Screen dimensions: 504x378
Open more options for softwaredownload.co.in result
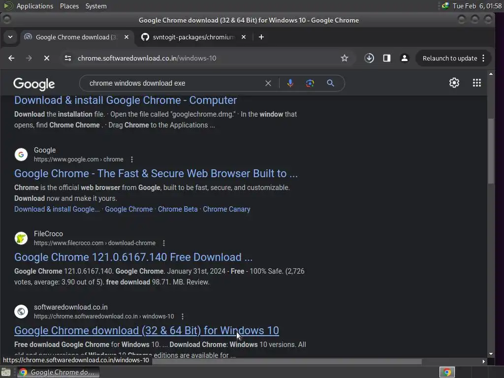point(183,316)
